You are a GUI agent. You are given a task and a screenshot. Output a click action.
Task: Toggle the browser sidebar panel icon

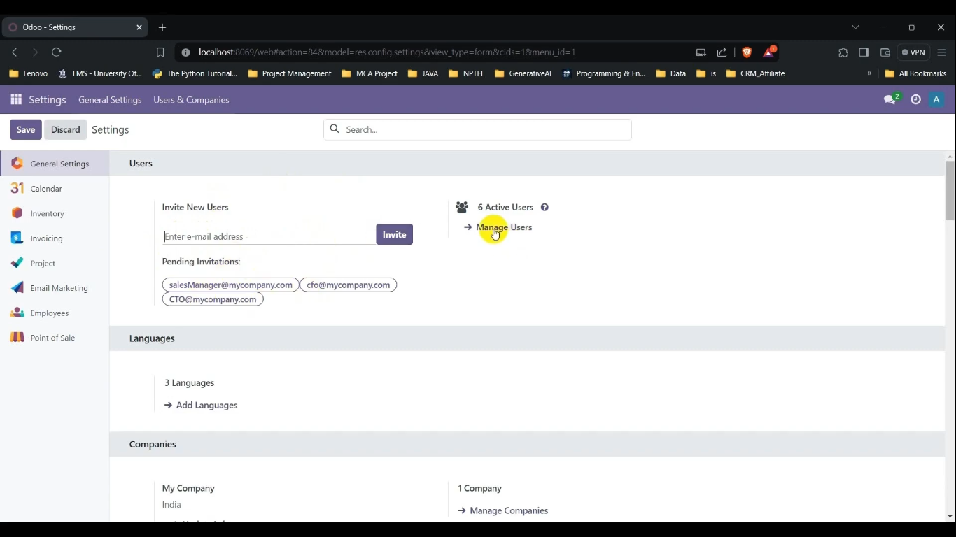tap(864, 52)
